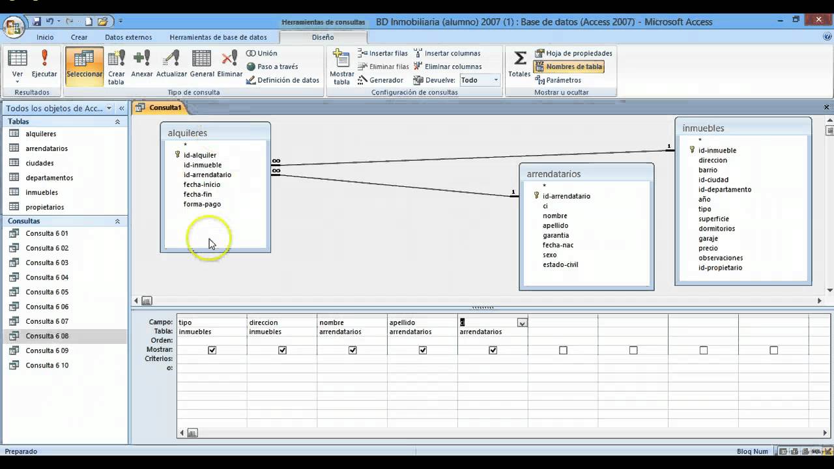Screen dimensions: 834x469
Task: Uncheck Mostrar for nombre column
Action: tap(352, 350)
